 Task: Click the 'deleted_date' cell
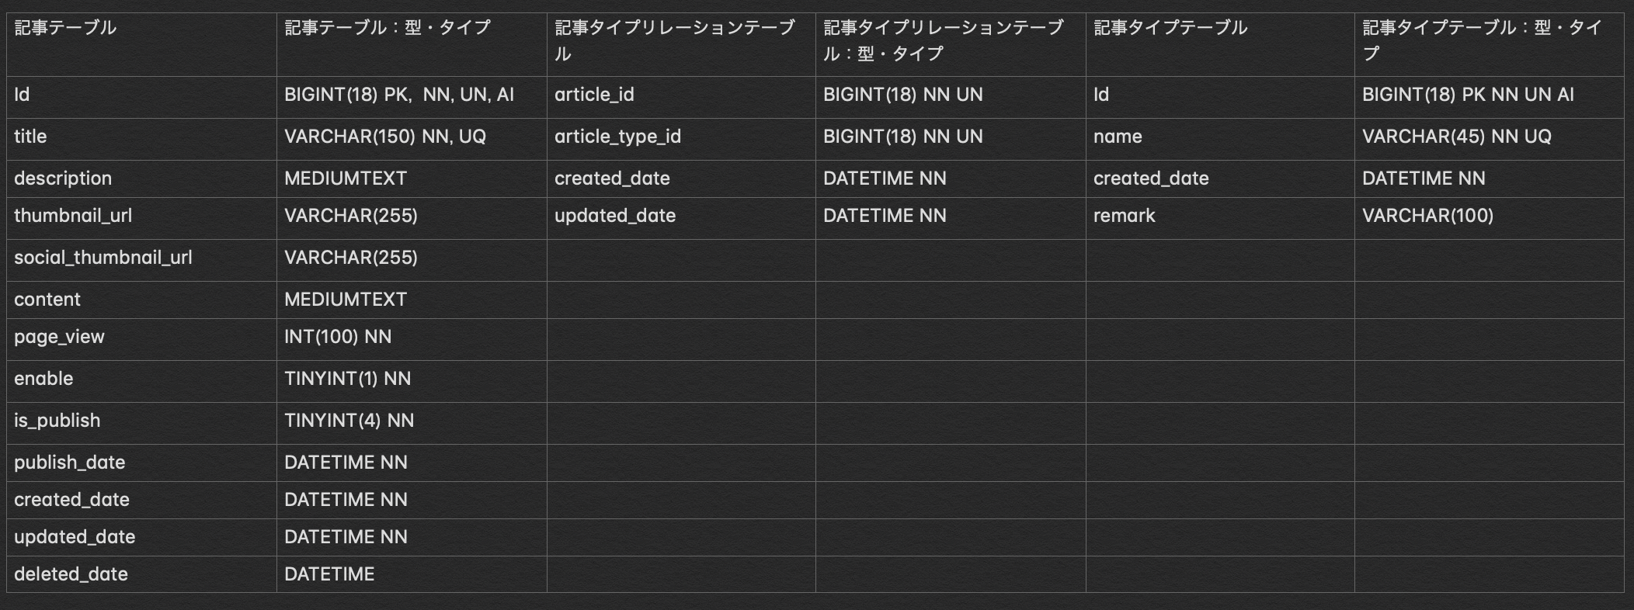141,574
